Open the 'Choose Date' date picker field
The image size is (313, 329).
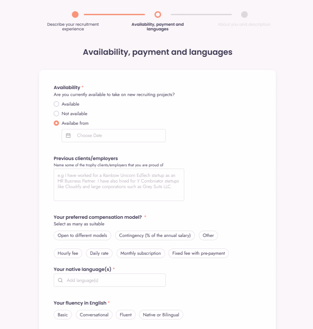click(113, 135)
